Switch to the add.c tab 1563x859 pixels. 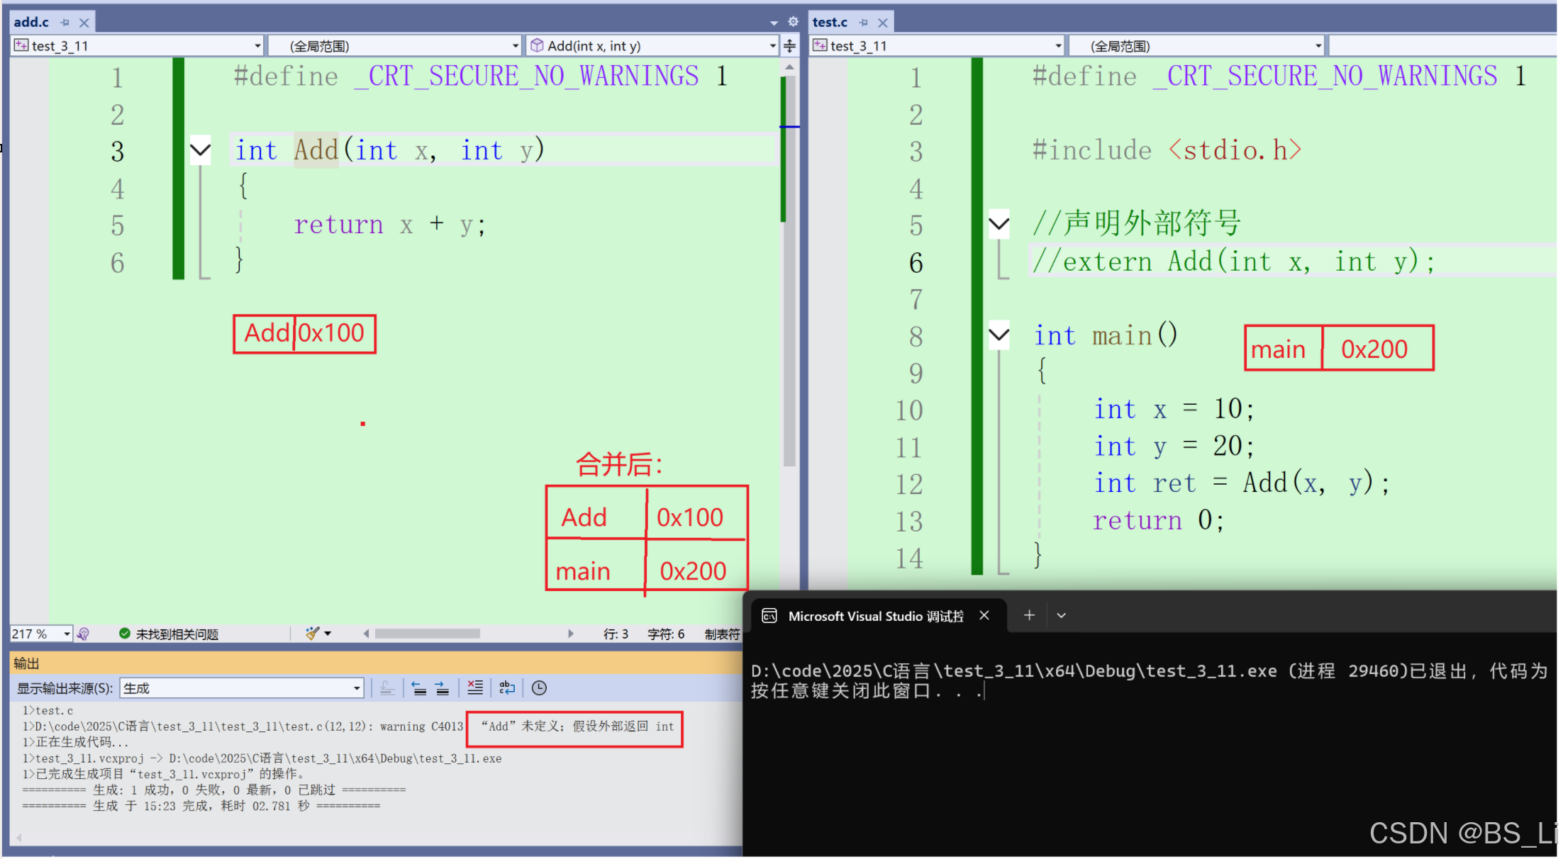point(31,22)
